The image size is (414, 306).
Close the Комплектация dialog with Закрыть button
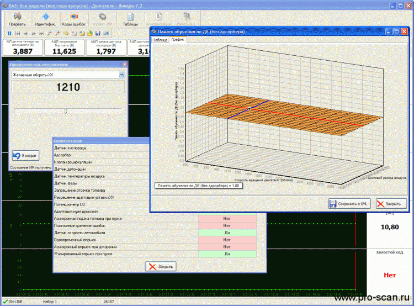click(x=161, y=267)
